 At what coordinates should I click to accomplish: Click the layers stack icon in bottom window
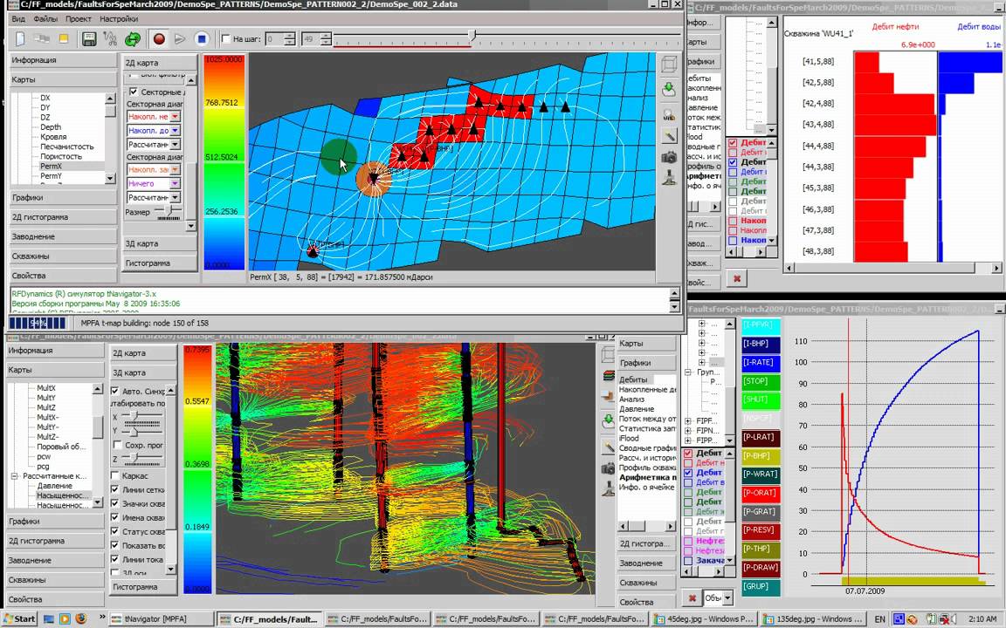tap(609, 376)
